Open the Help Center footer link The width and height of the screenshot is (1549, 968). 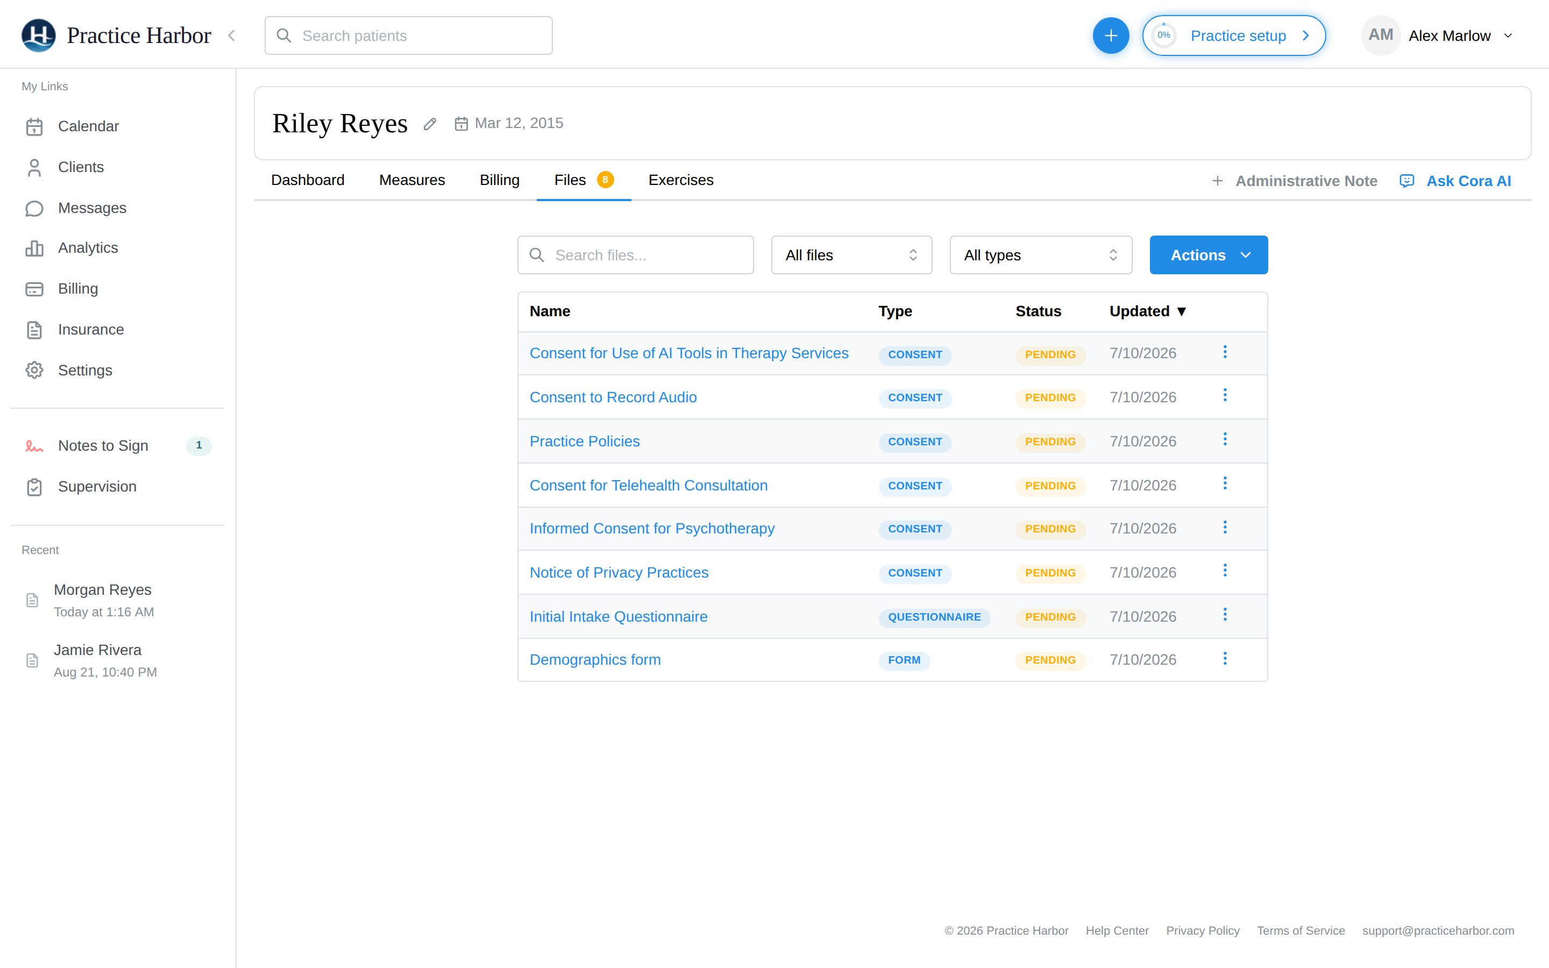click(1117, 931)
